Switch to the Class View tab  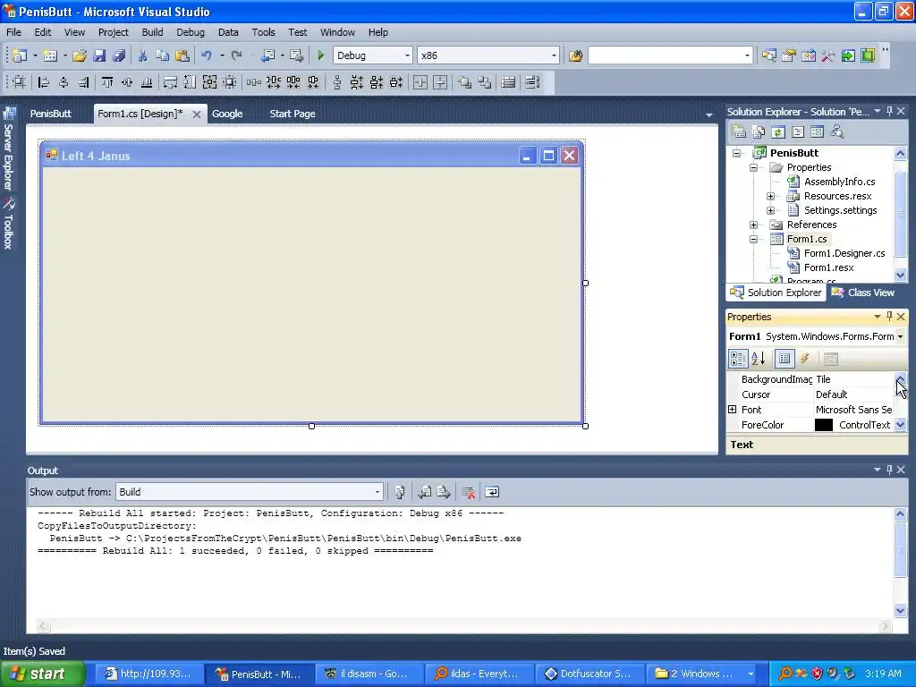click(x=863, y=293)
